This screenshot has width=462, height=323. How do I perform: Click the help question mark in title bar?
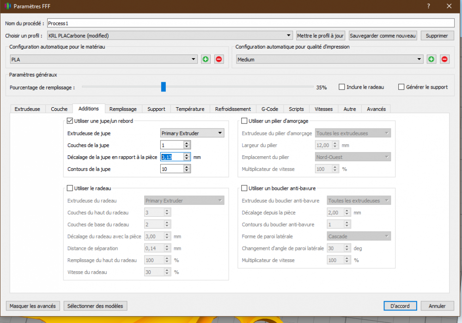[x=428, y=6]
